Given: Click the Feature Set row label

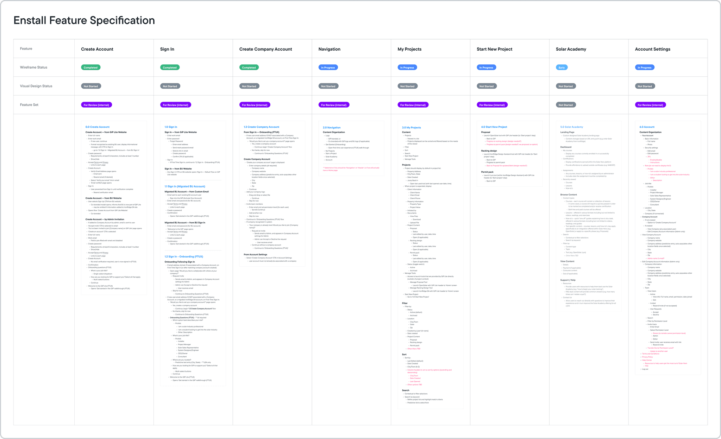Looking at the screenshot, I should tap(29, 105).
